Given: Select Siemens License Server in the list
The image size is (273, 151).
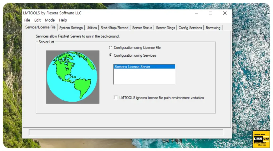Looking at the screenshot, I should [x=144, y=67].
